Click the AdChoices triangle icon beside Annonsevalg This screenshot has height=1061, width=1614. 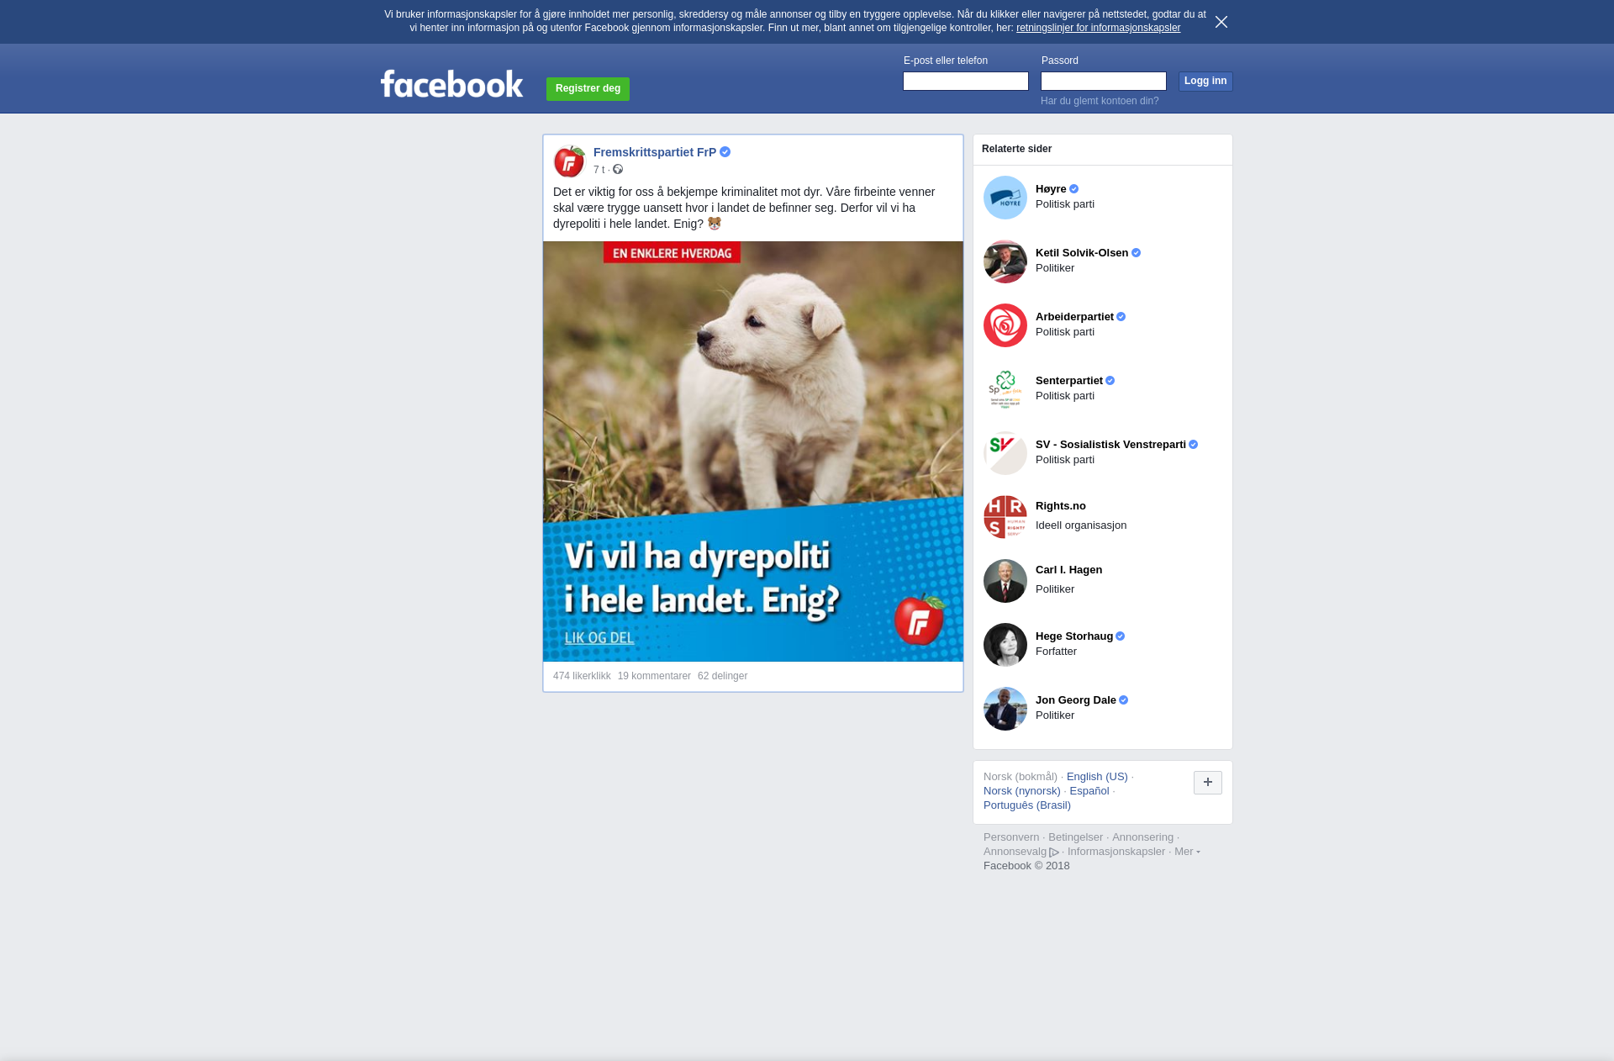click(1054, 852)
